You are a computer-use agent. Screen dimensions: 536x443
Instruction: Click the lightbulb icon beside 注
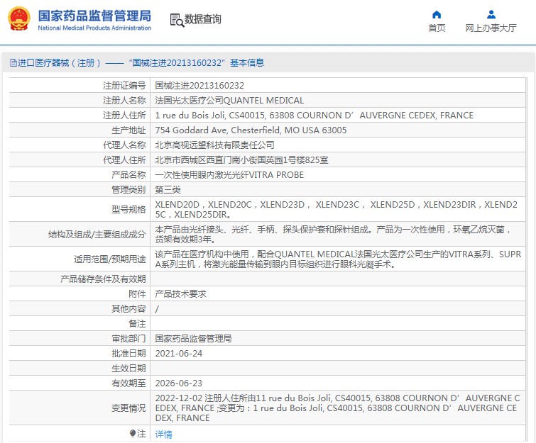coord(133,434)
